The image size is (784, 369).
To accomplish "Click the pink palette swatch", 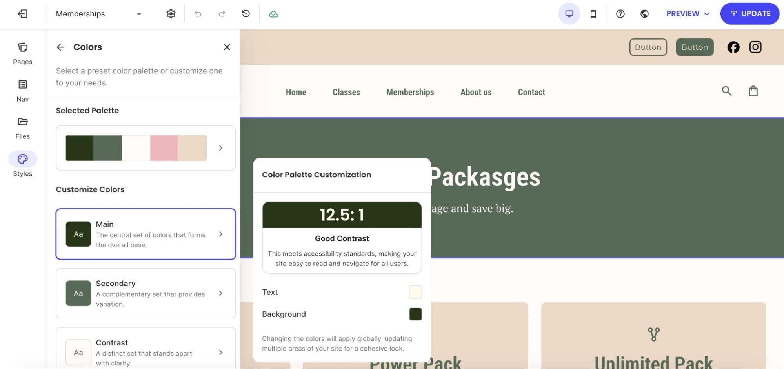I will pyautogui.click(x=164, y=148).
